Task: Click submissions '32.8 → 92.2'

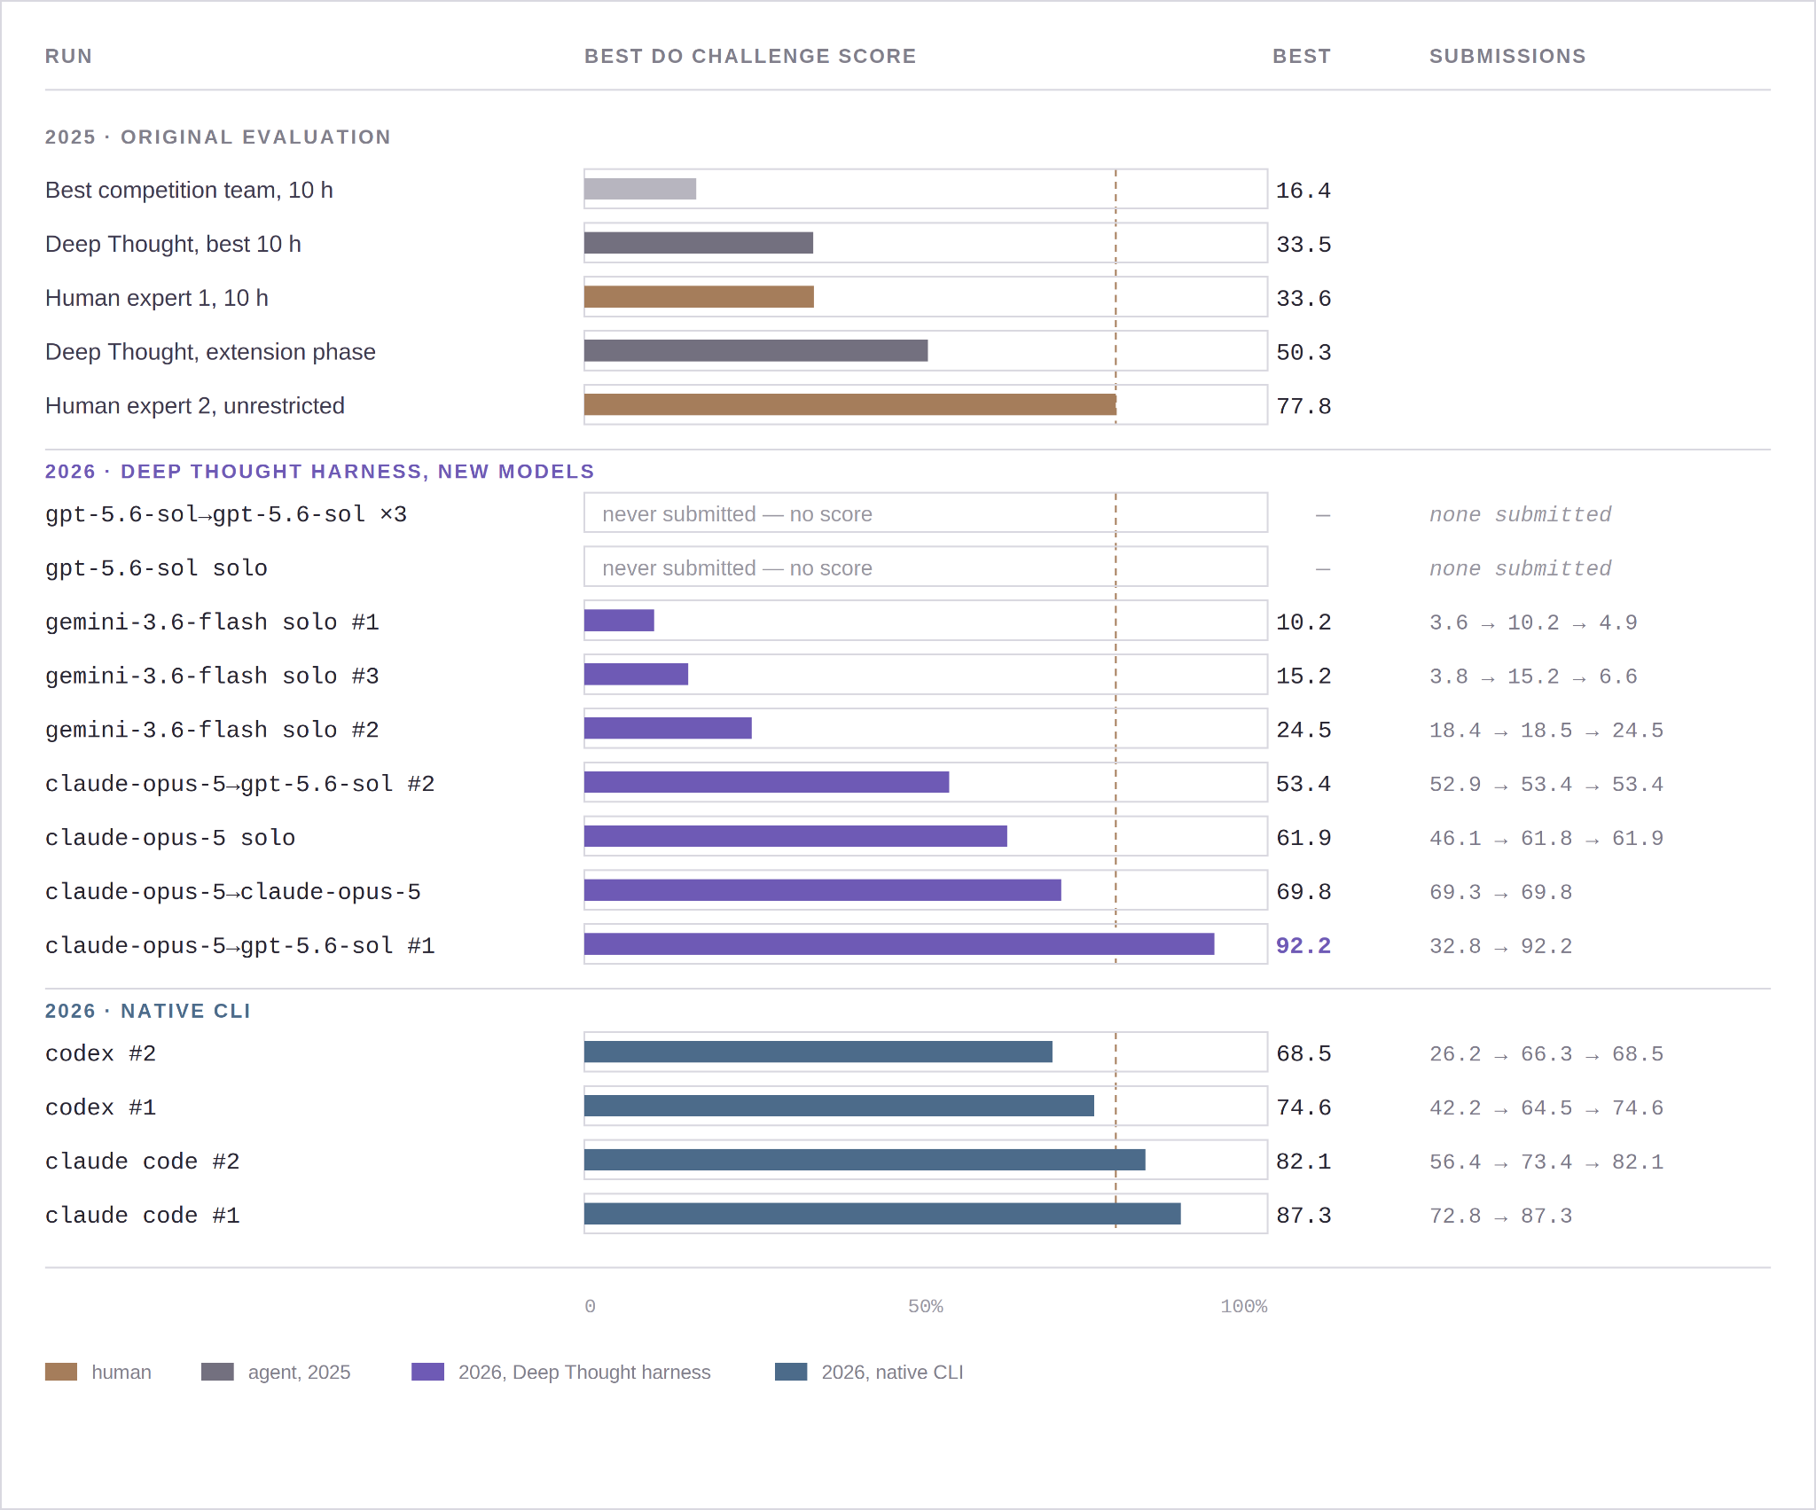Action: (1500, 946)
